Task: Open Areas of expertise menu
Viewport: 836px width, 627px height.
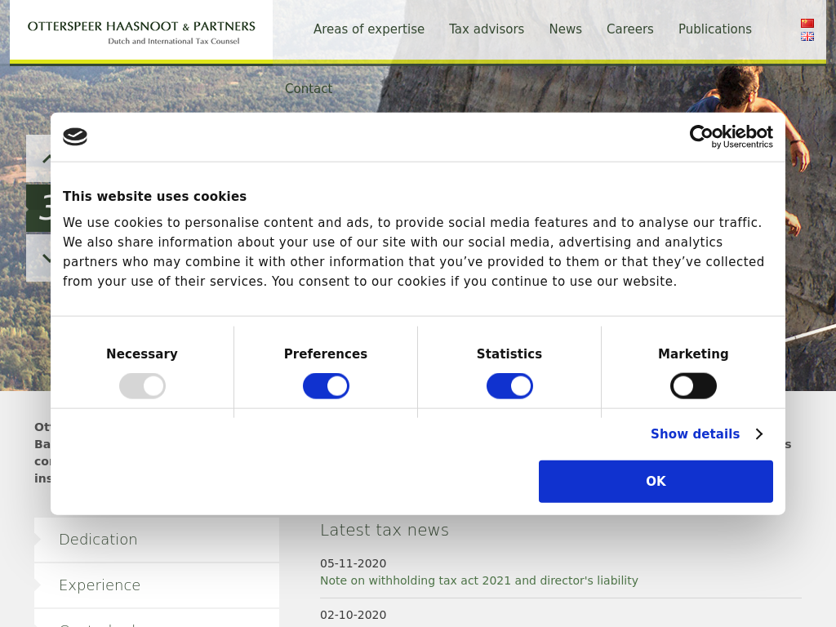Action: pyautogui.click(x=369, y=29)
